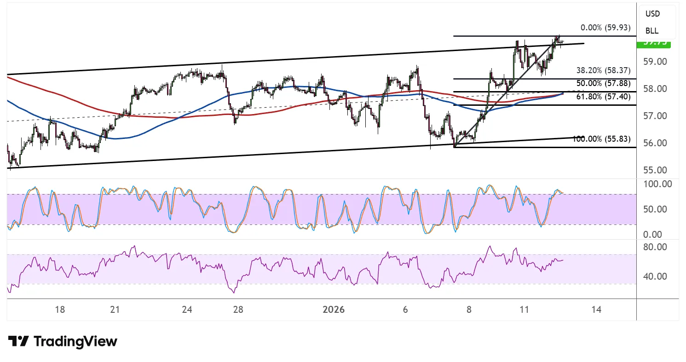This screenshot has width=686, height=362.
Task: Select the 100.00% (55.83) Fibonacci level
Action: point(601,139)
